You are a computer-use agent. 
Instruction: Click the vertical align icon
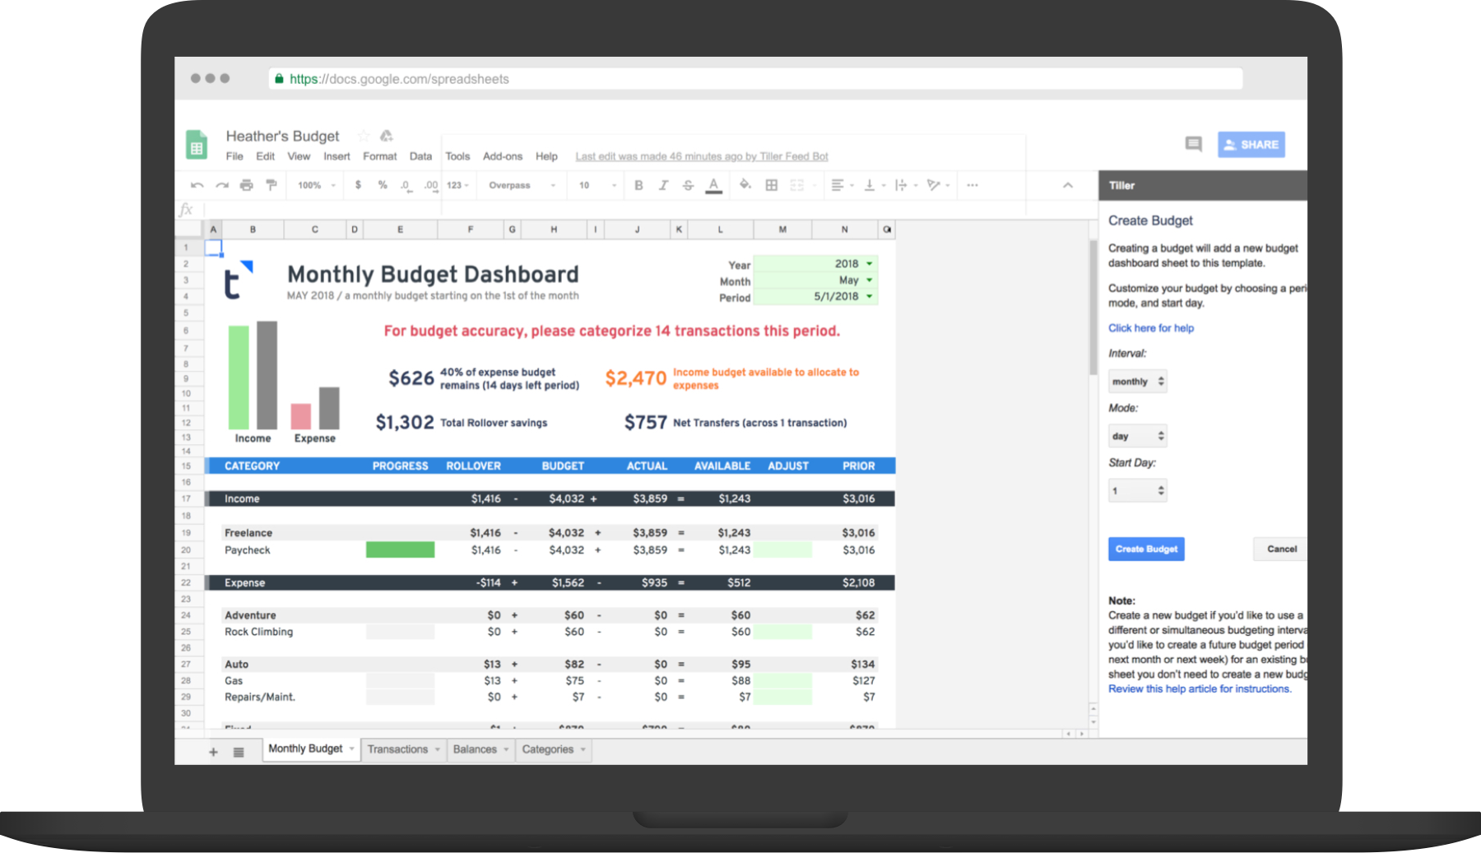[x=869, y=185]
